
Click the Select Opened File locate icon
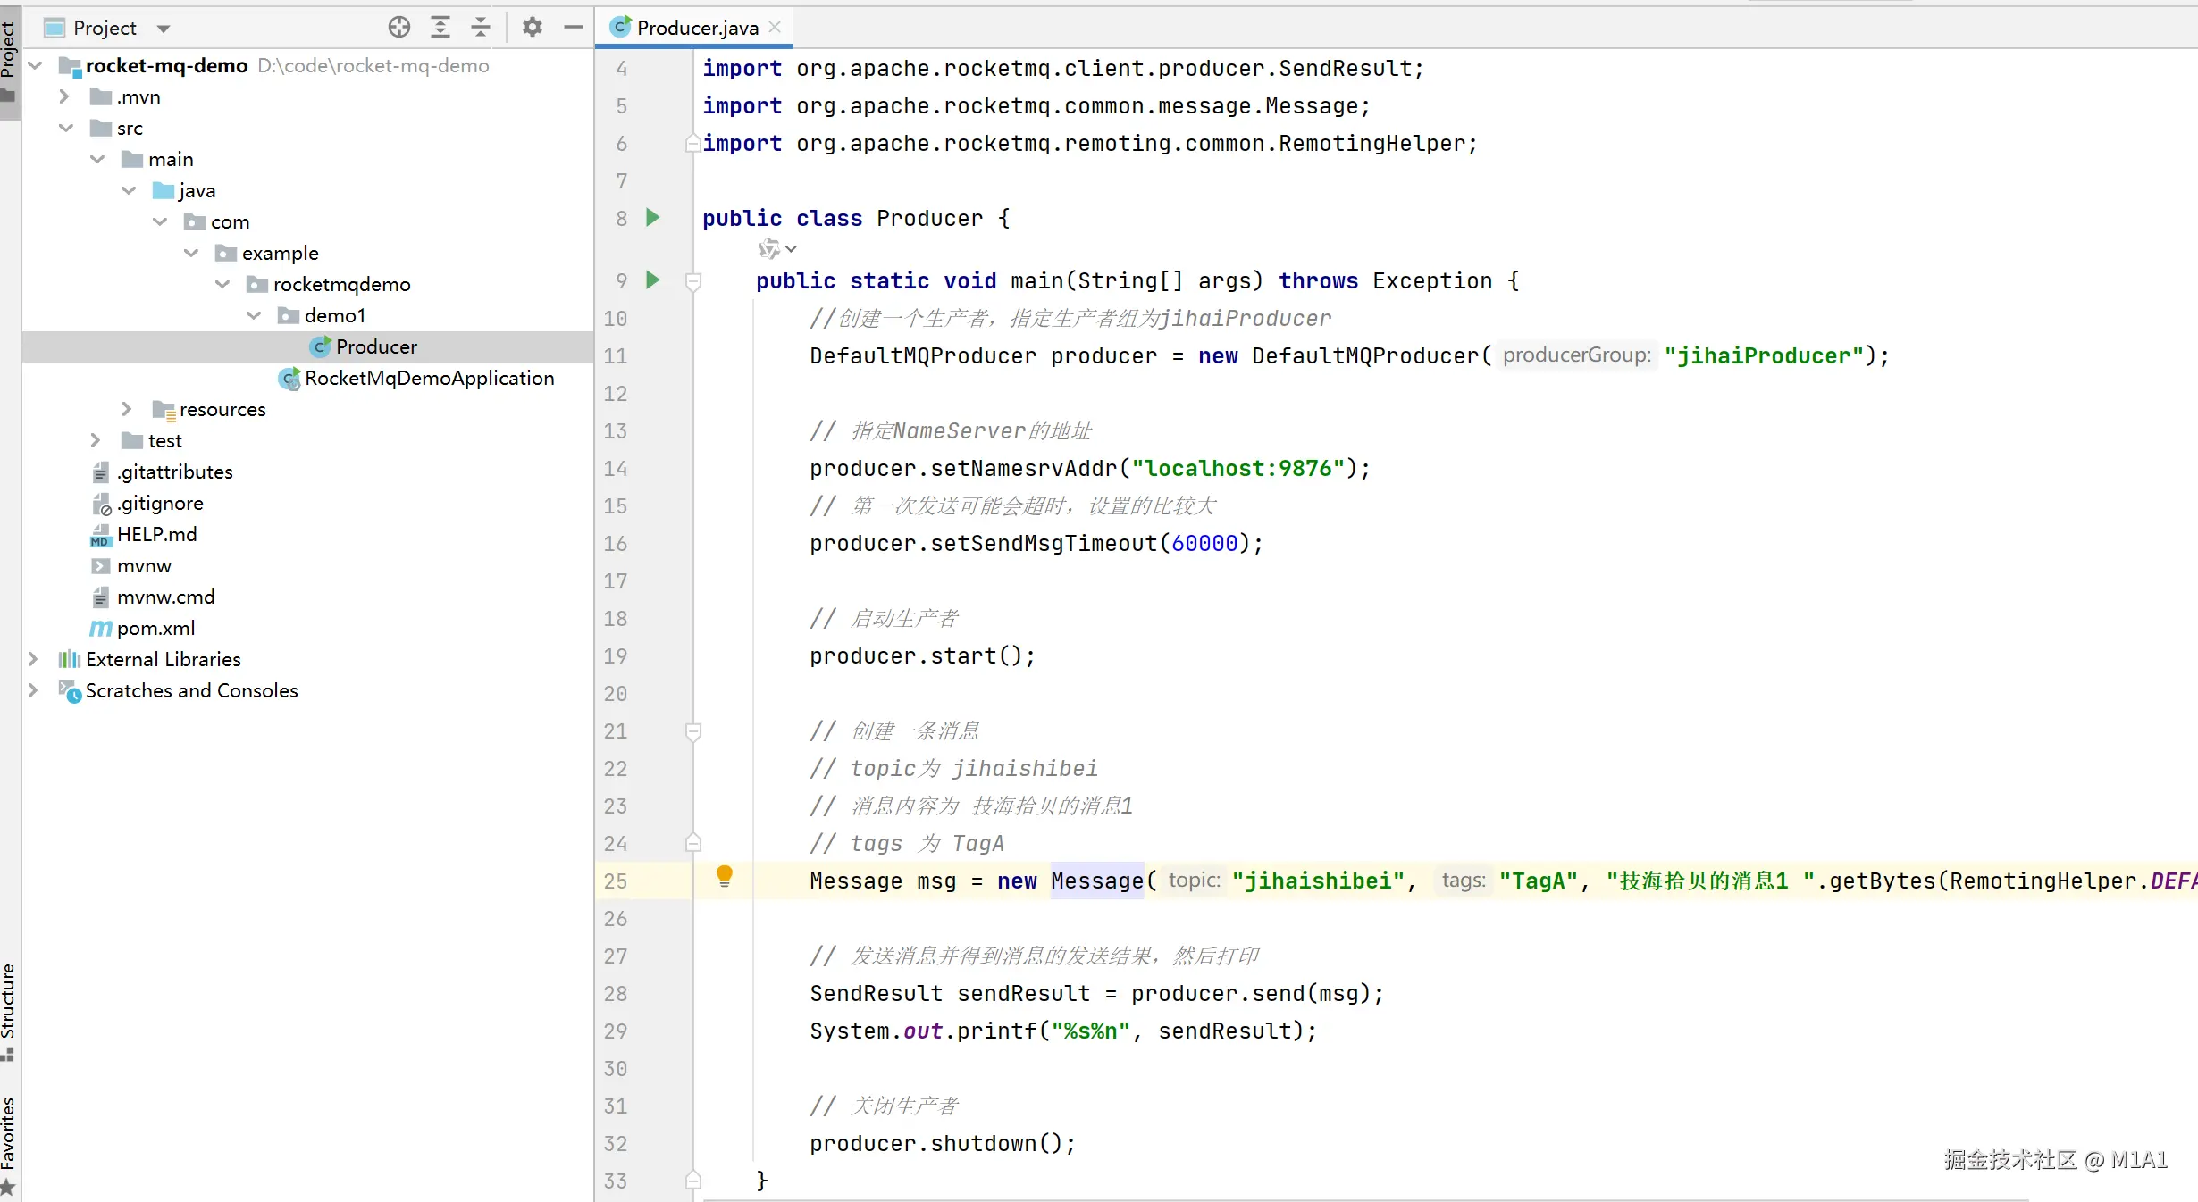click(x=399, y=28)
